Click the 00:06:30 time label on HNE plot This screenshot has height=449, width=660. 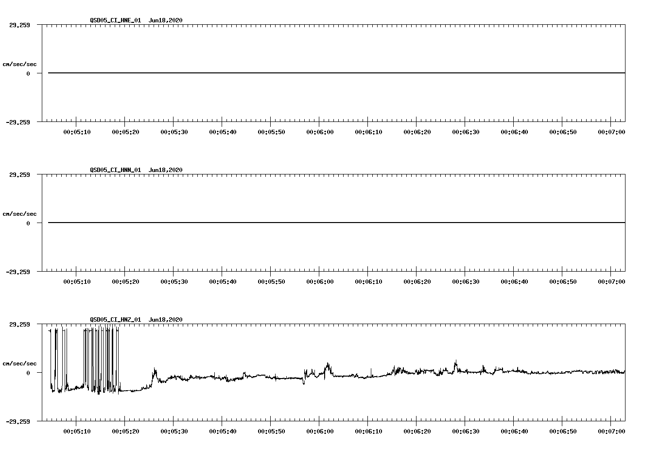pyautogui.click(x=466, y=132)
